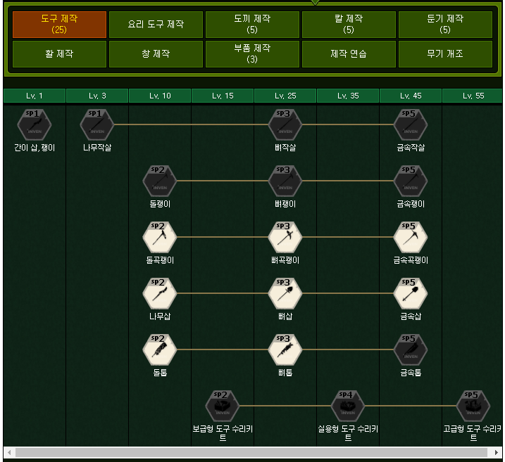505x462 pixels.
Task: Click the 실용형 도구 수리키트 label
Action: [348, 432]
